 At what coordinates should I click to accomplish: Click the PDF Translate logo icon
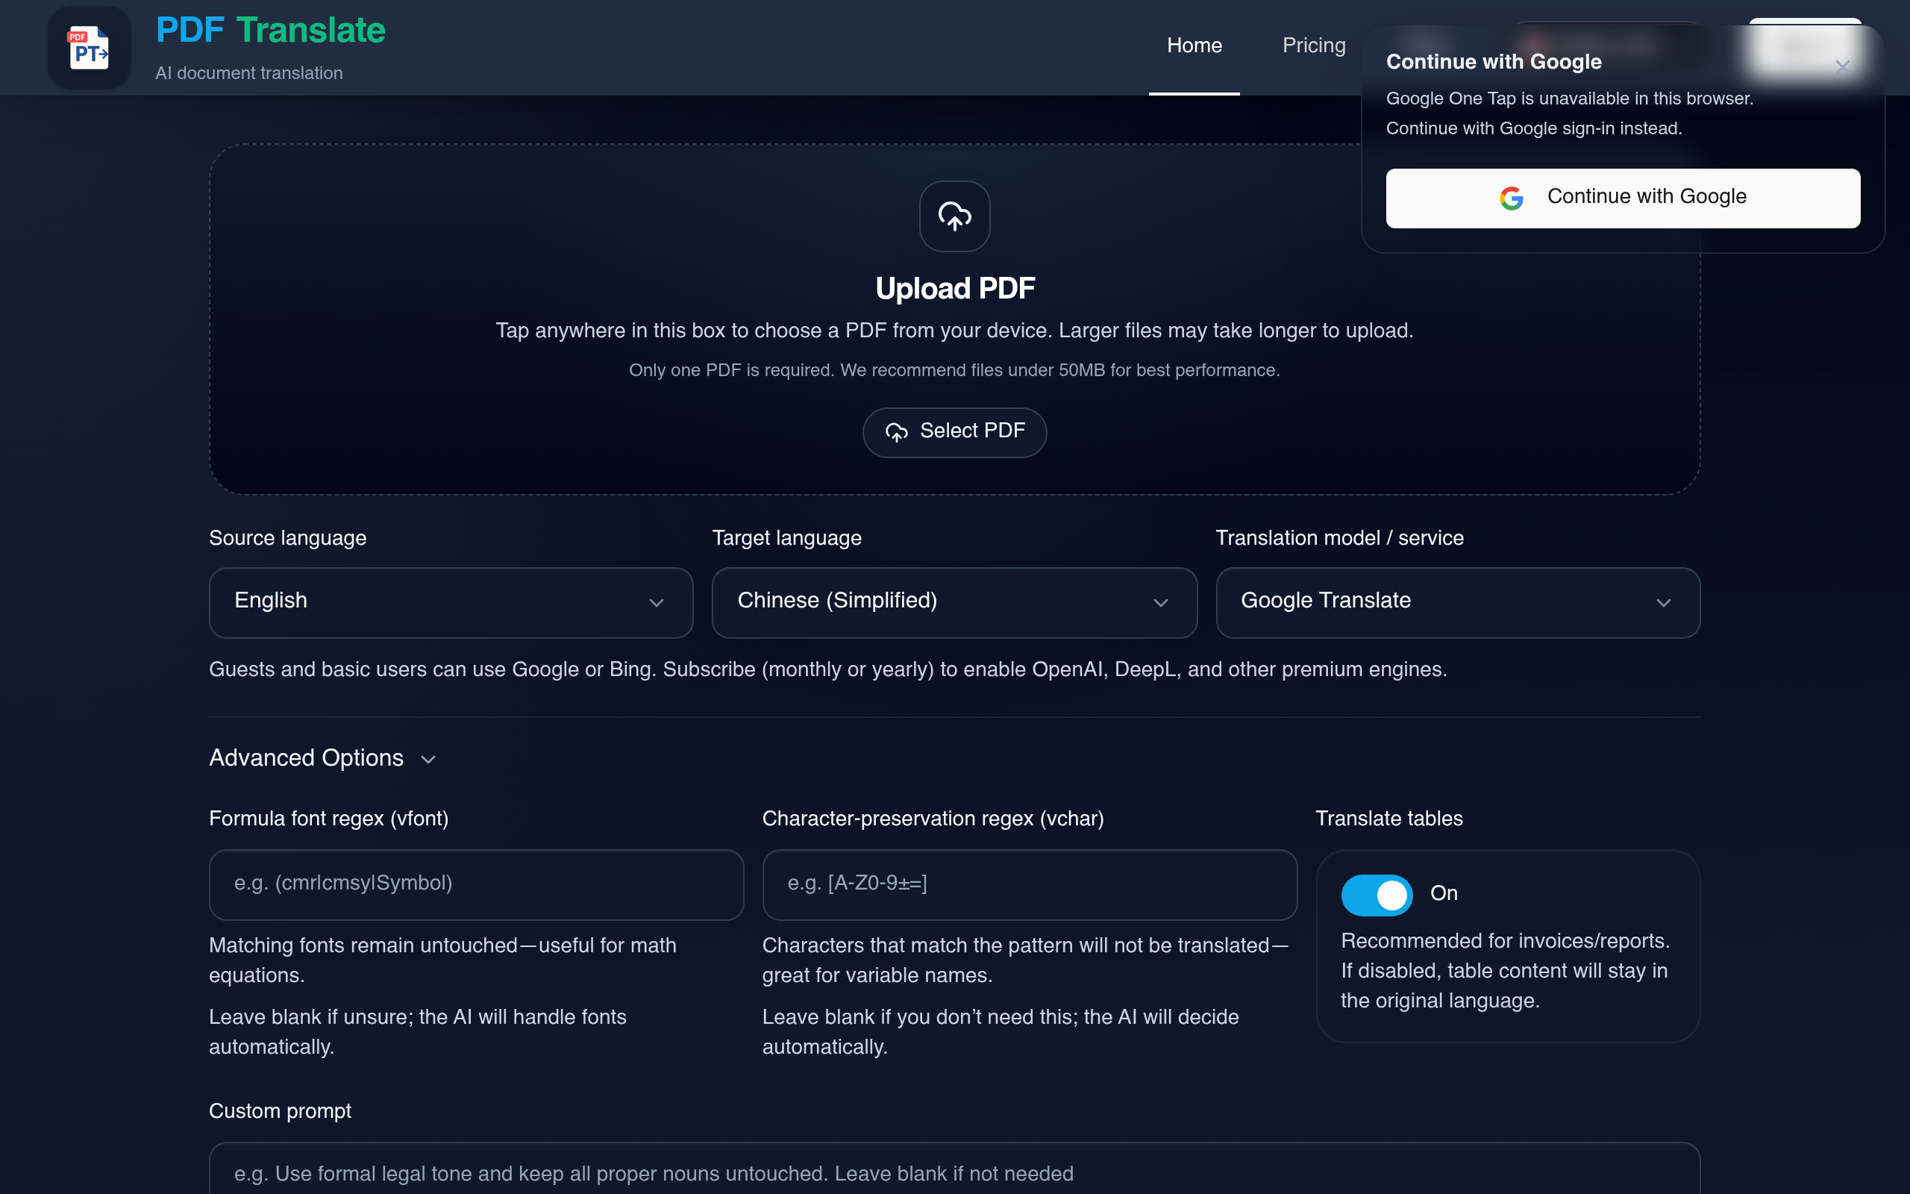pos(90,49)
